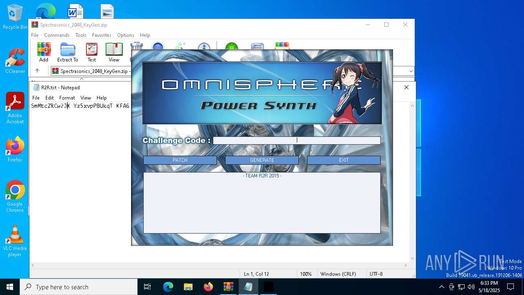Click the green VirusScan icon in WinRAR
The image size is (524, 295).
click(231, 46)
